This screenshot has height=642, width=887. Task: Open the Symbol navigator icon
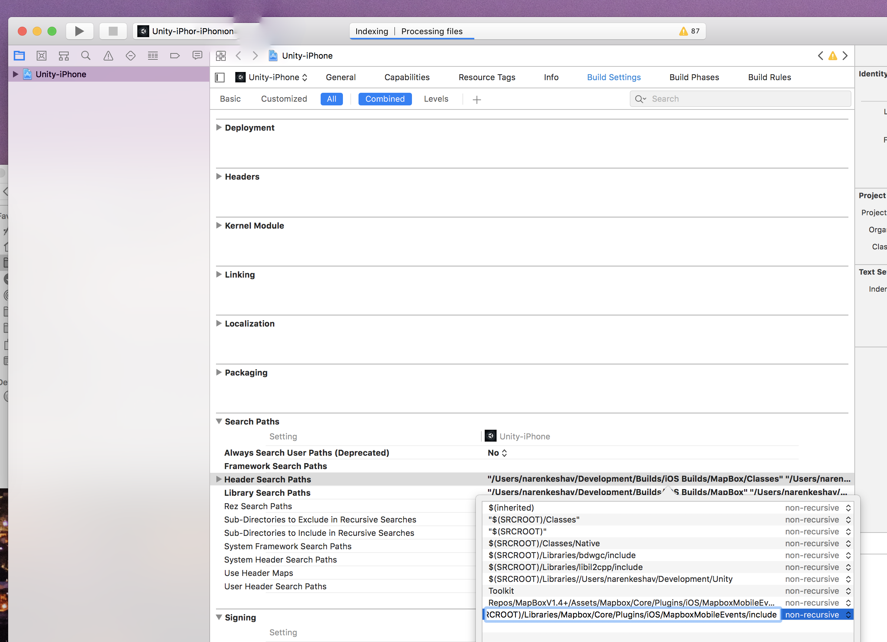point(64,56)
